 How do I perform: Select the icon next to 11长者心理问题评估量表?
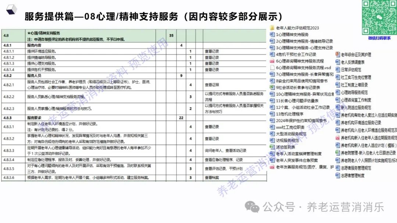pyautogui.click(x=272, y=100)
